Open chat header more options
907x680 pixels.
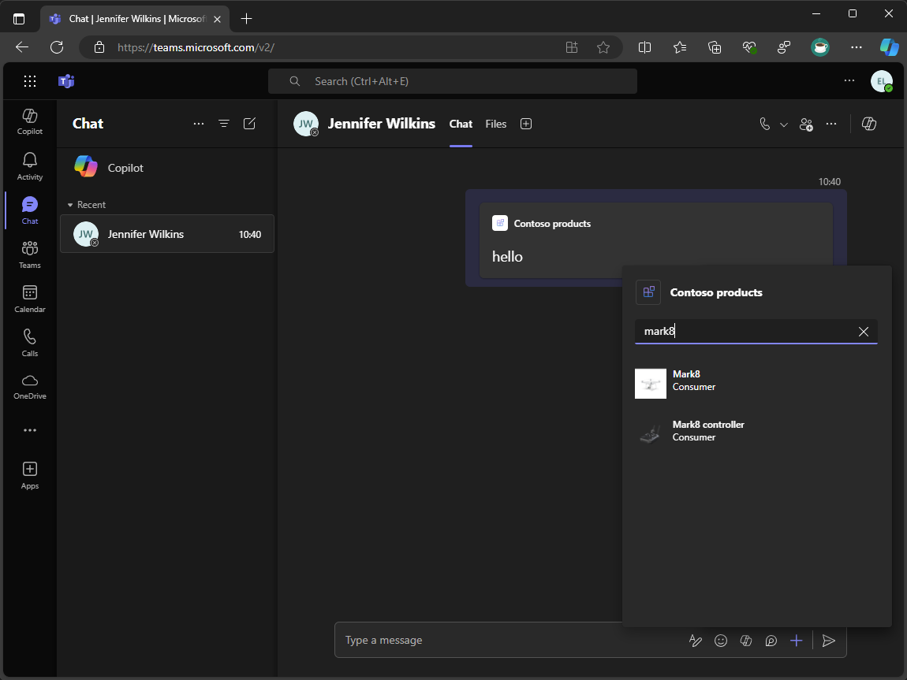click(x=831, y=124)
